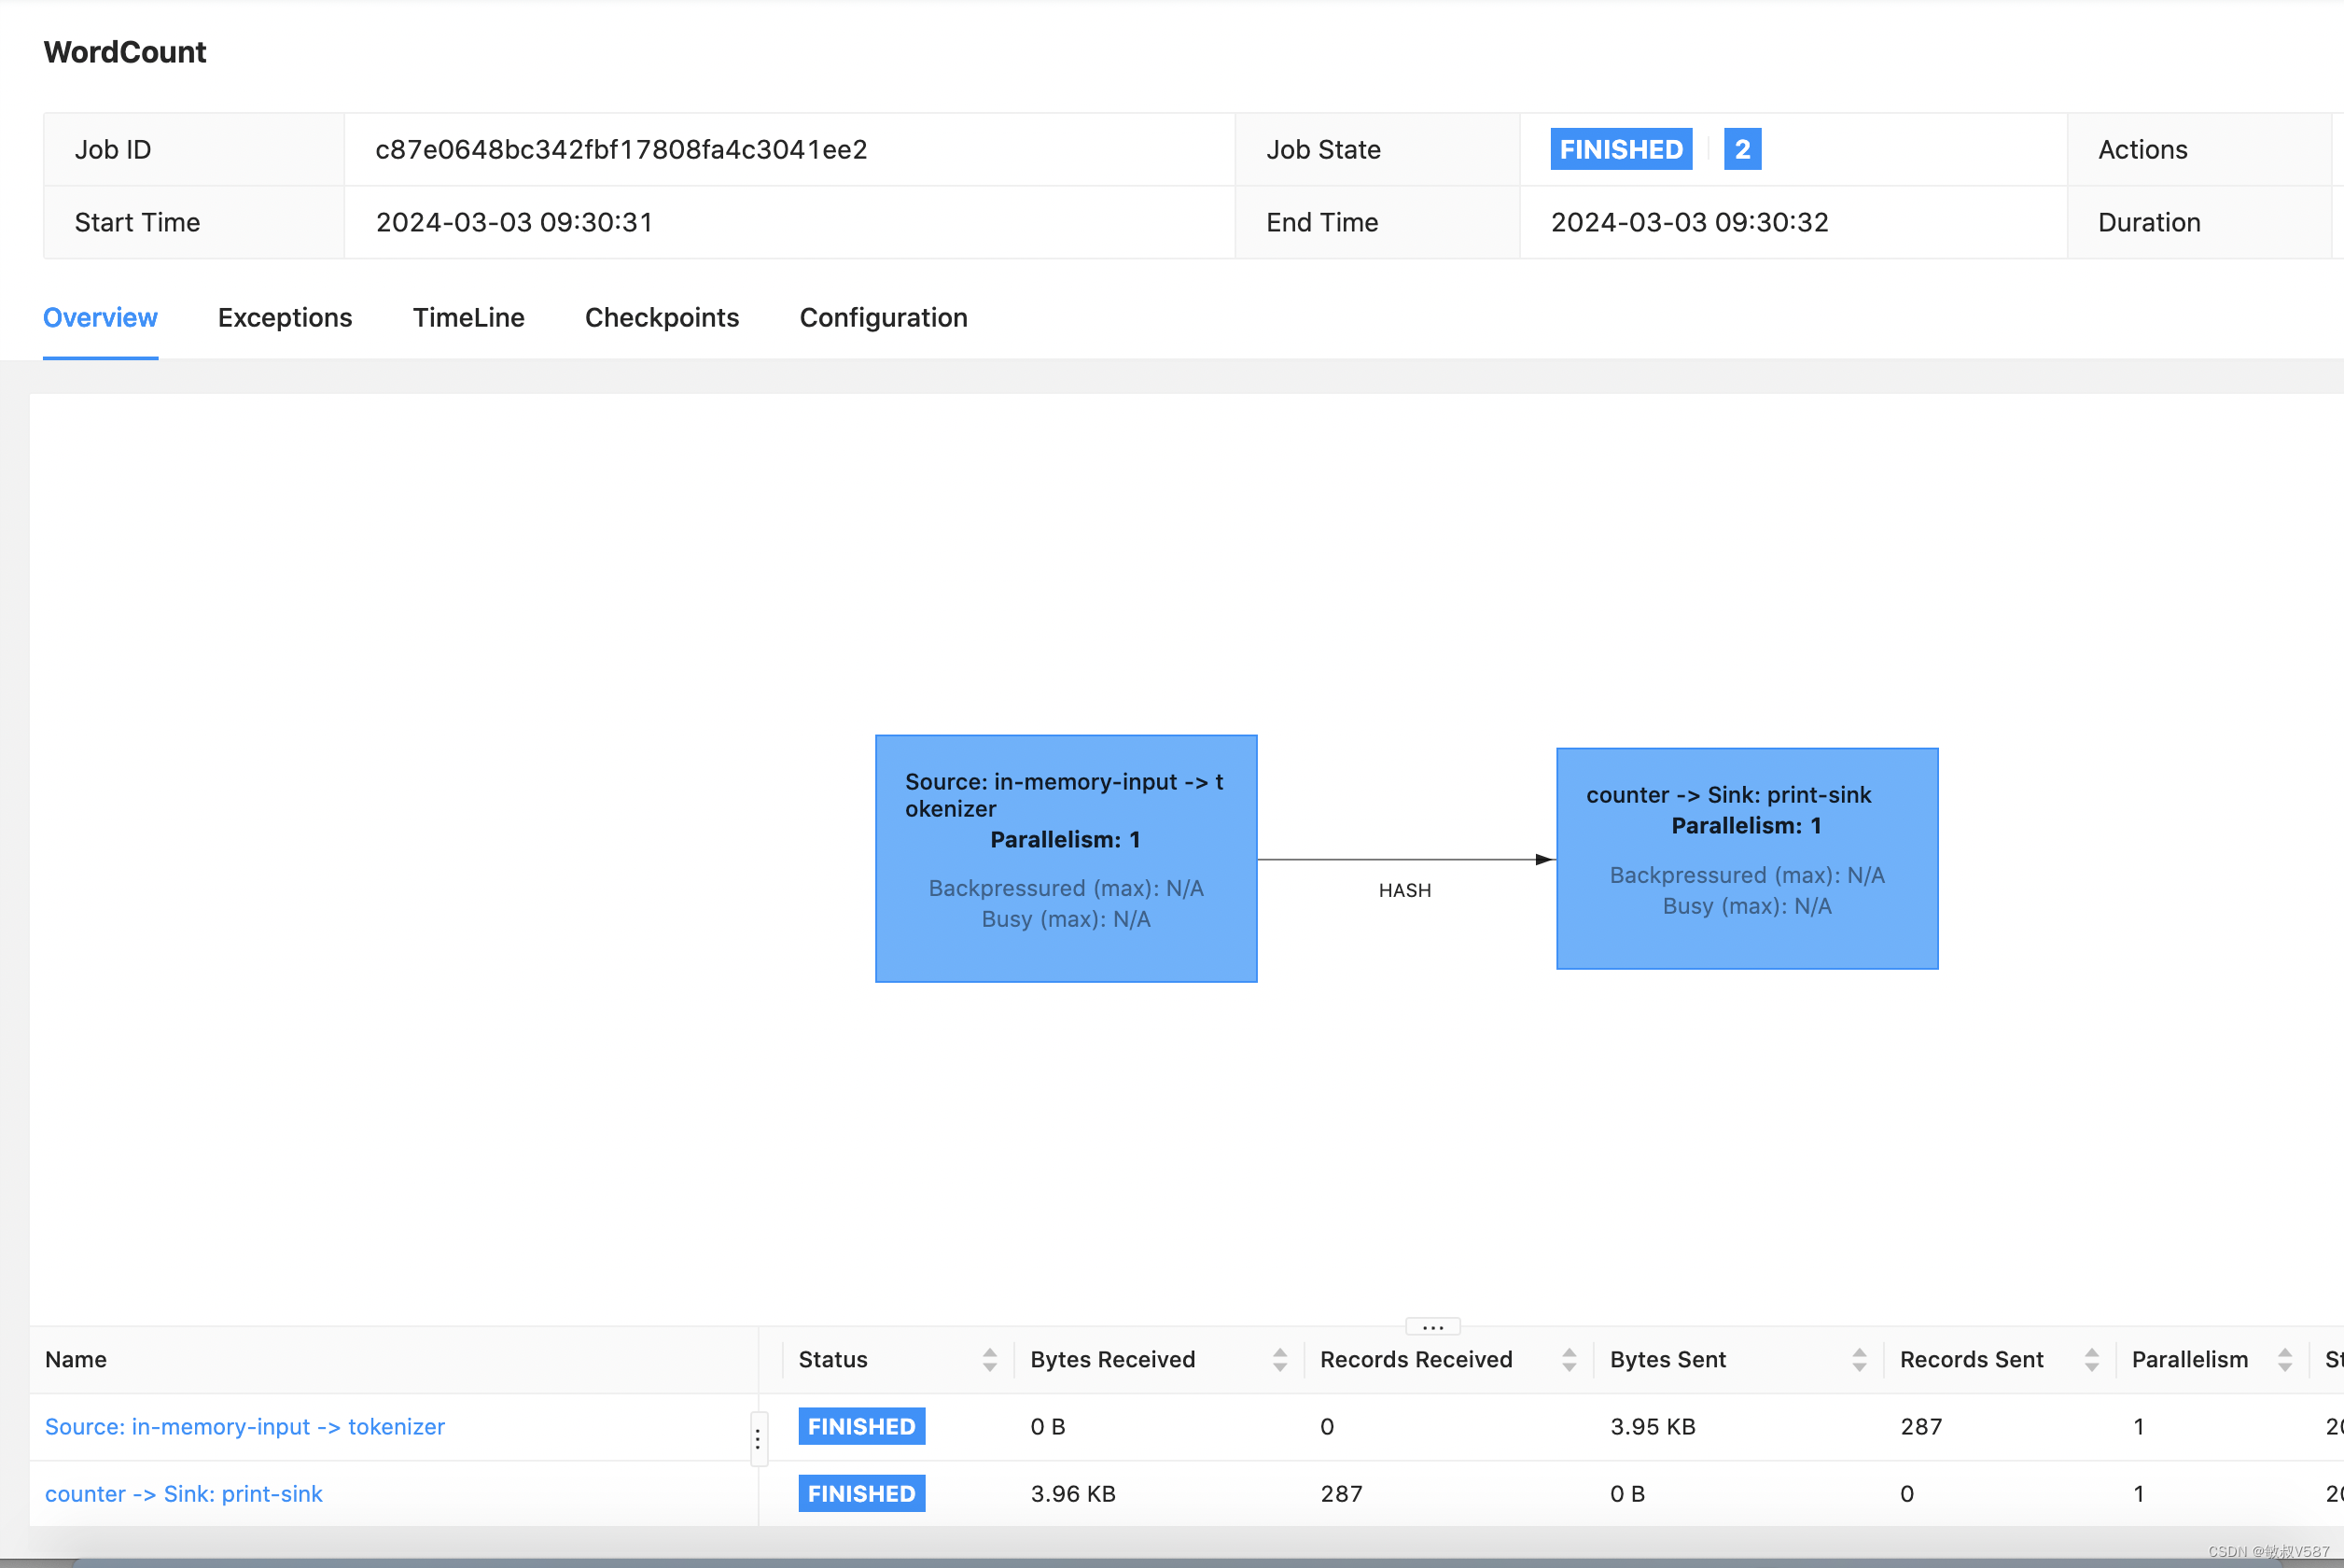Go to the Configuration tab
This screenshot has width=2344, height=1568.
point(883,318)
